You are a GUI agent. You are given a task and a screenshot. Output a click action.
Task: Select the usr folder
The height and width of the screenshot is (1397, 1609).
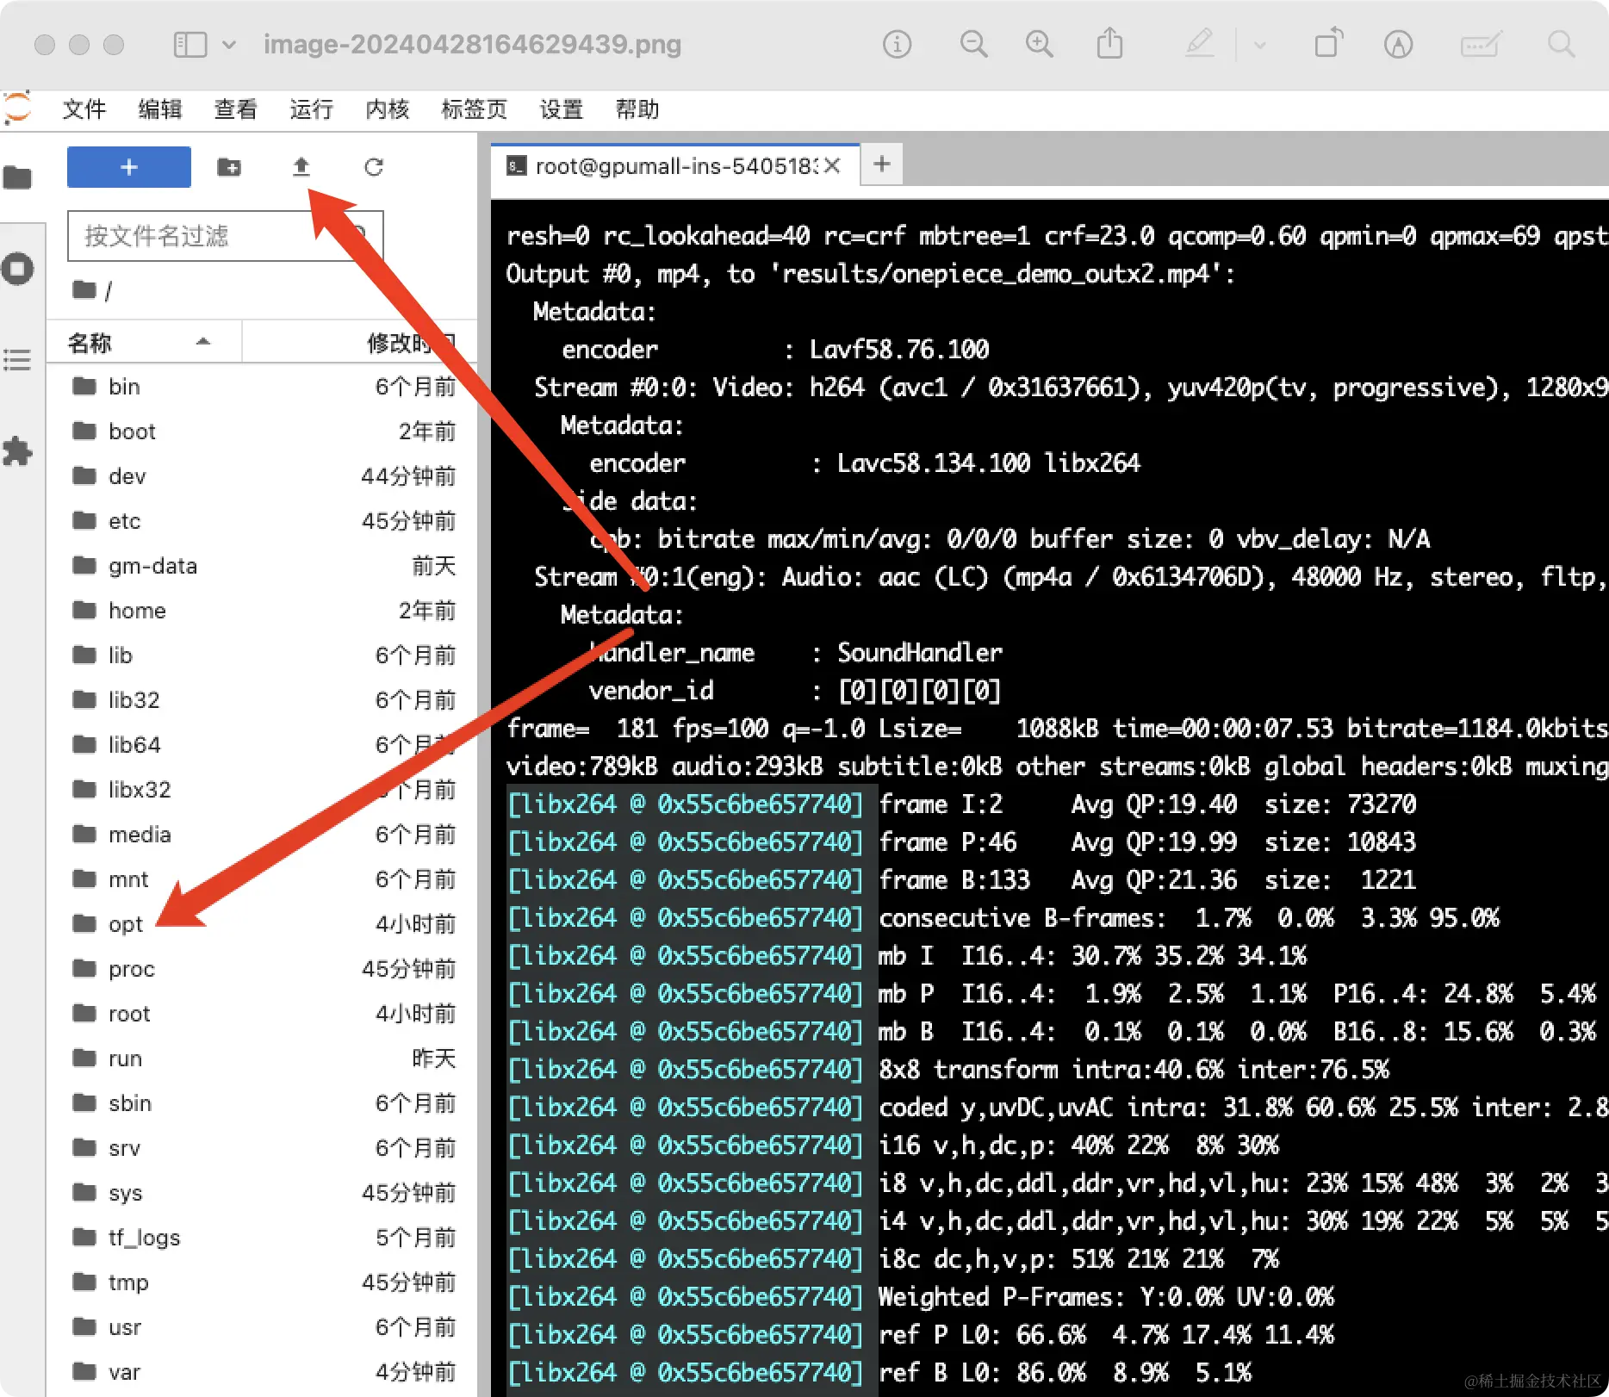[263, 1327]
